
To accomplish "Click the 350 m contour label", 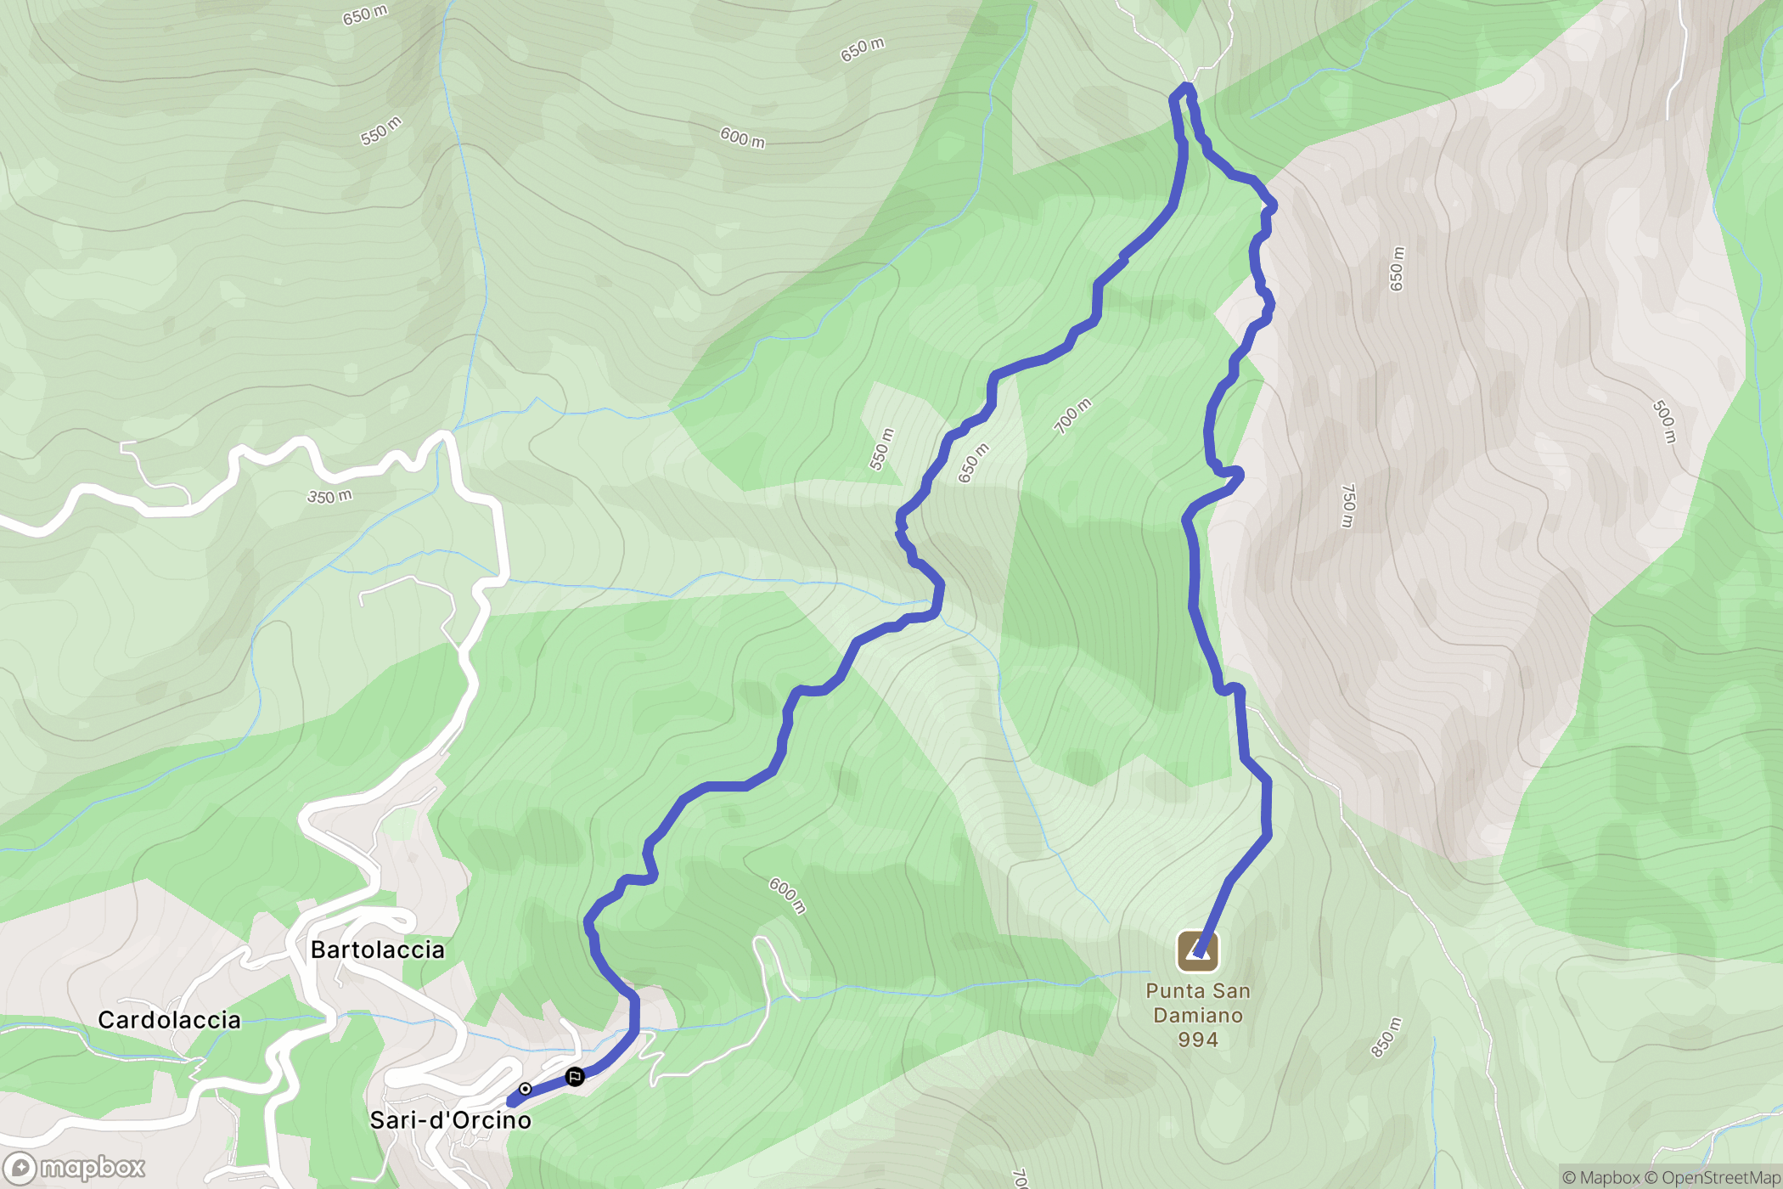I will (x=329, y=496).
